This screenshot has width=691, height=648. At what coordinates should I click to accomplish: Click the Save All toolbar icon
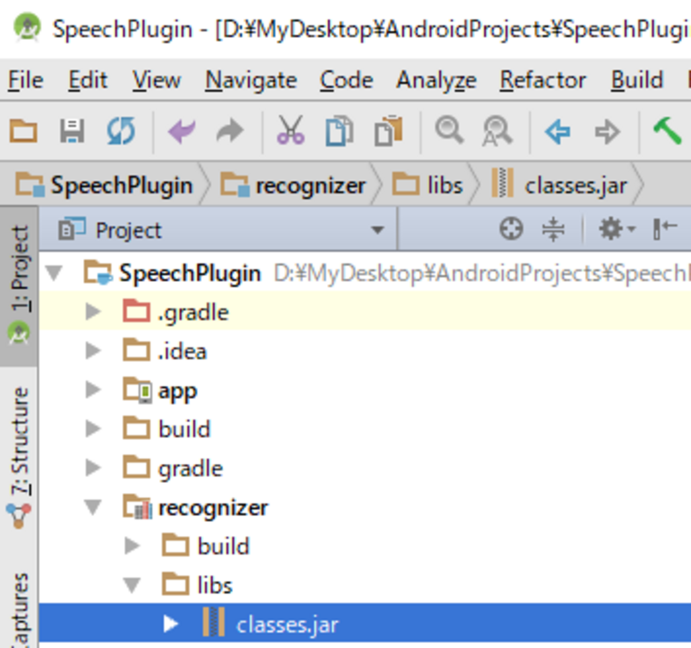click(72, 131)
